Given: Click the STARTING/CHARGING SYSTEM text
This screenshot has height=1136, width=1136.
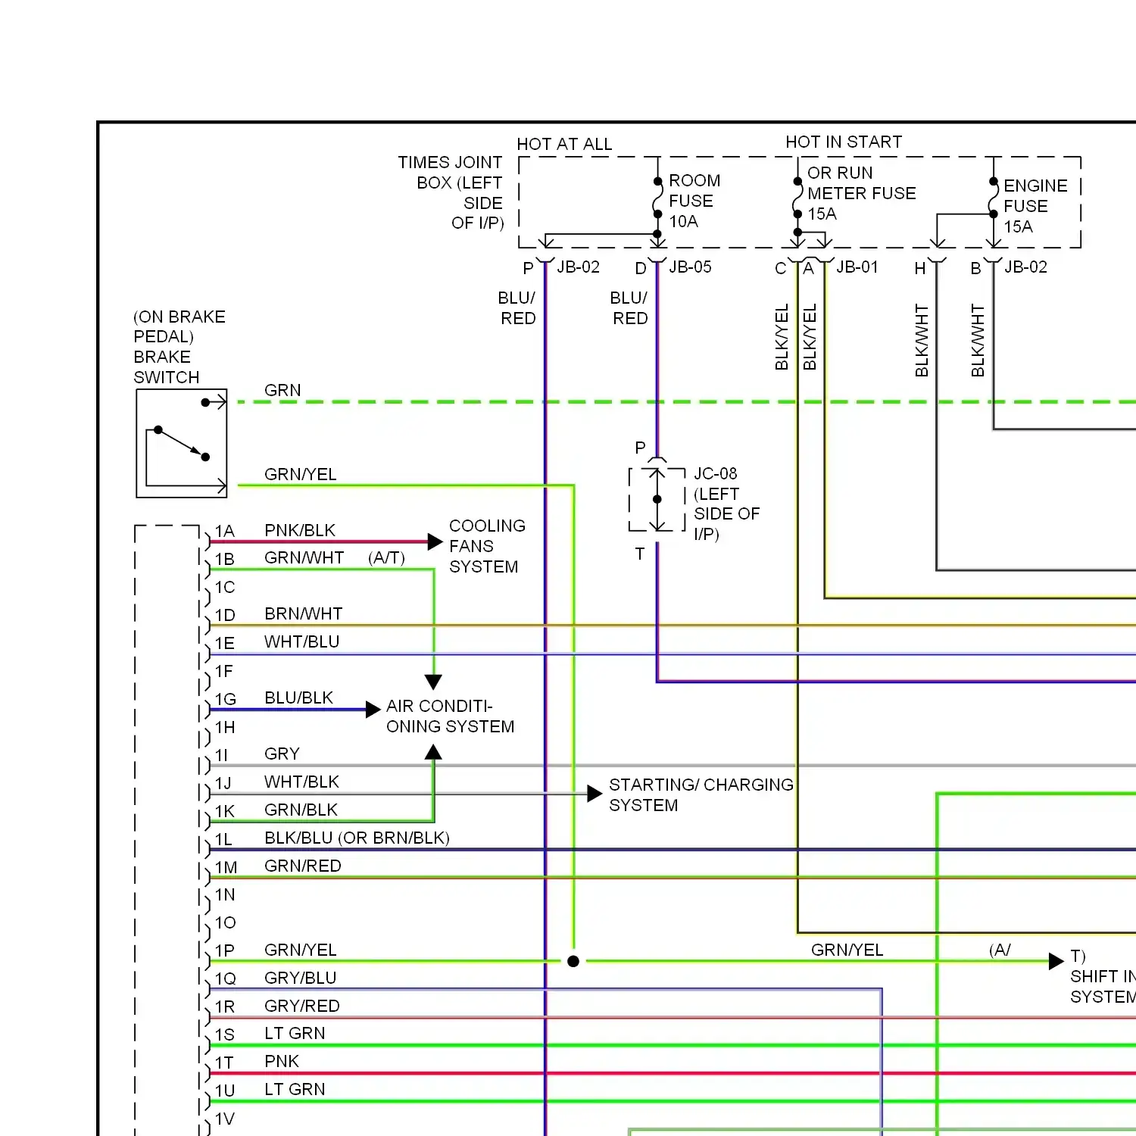Looking at the screenshot, I should click(701, 795).
